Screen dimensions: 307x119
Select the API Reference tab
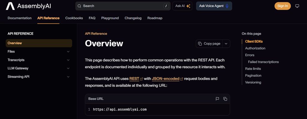[x=48, y=18]
